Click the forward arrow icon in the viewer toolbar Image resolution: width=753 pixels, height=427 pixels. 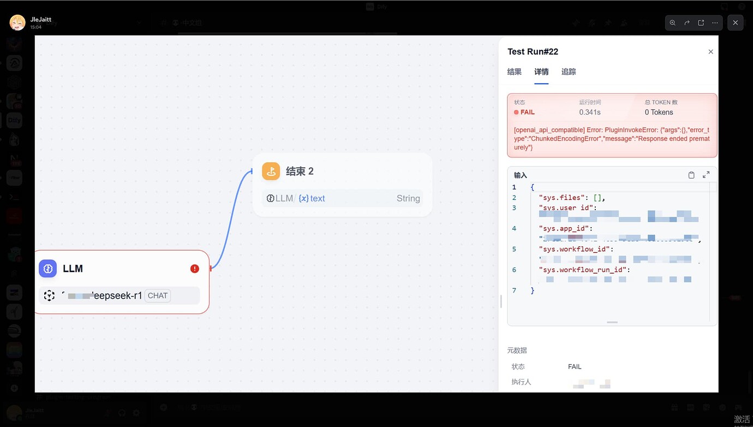[x=687, y=23]
